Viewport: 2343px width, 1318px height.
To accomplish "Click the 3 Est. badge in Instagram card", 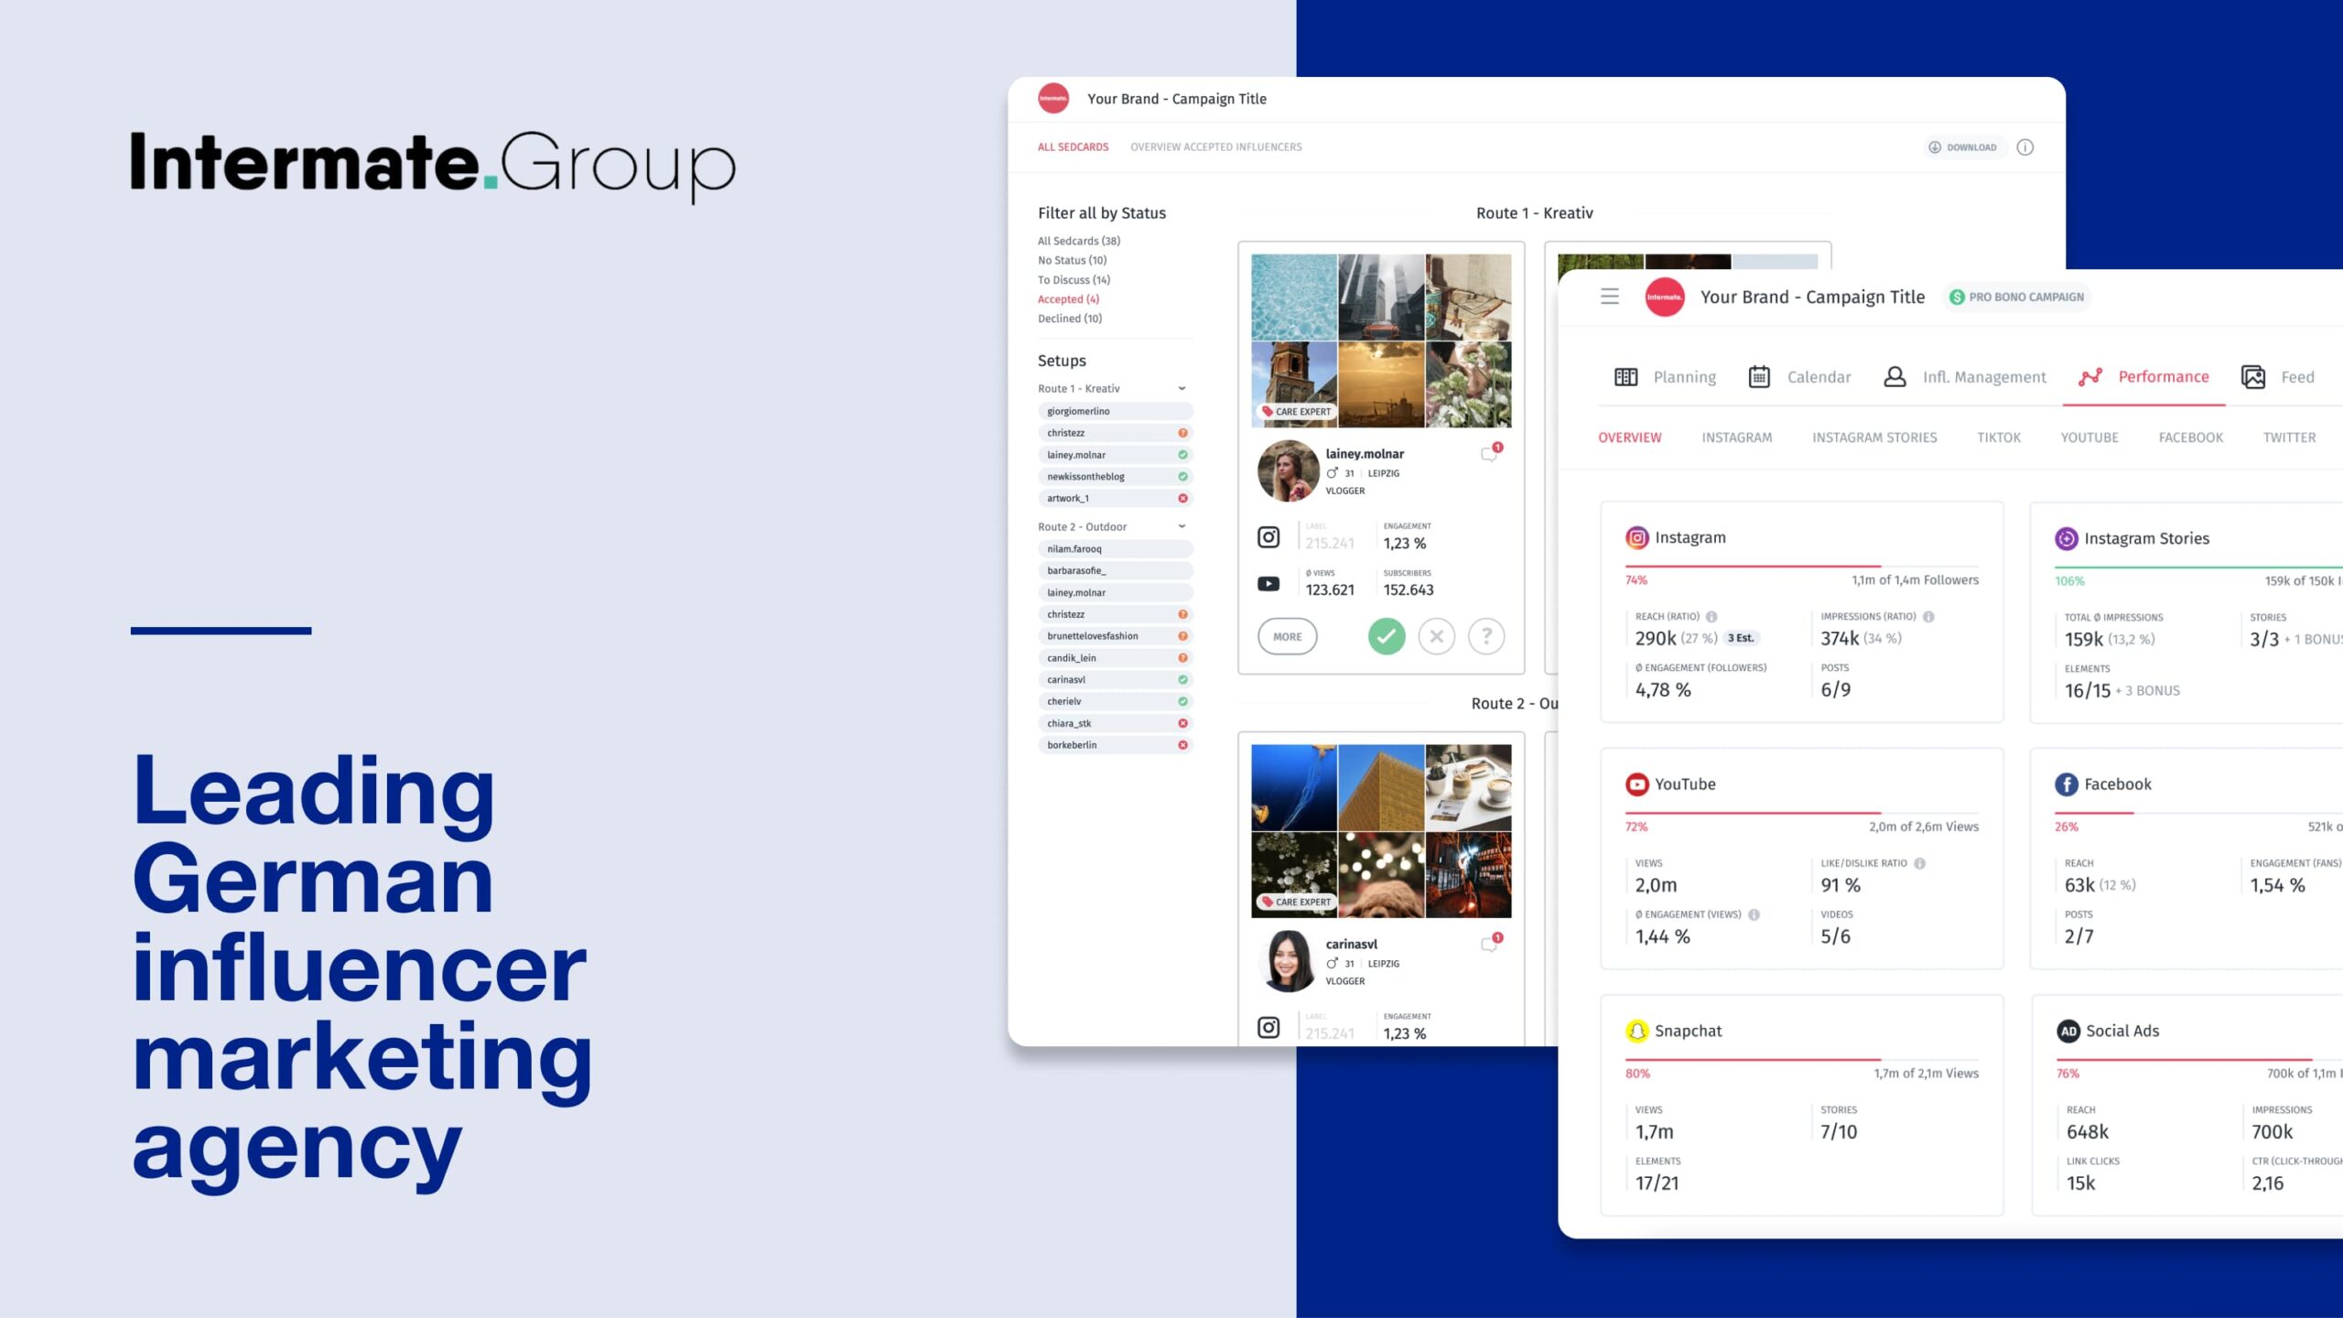I will pyautogui.click(x=1741, y=639).
